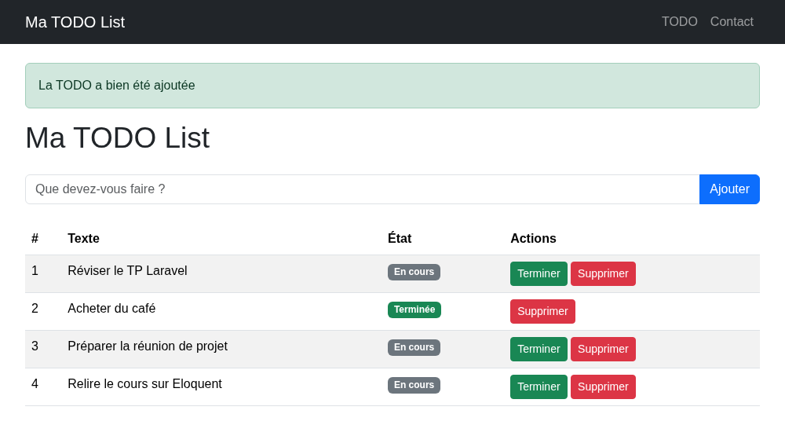This screenshot has height=425, width=785.
Task: Click the '#' column header
Action: (x=35, y=239)
